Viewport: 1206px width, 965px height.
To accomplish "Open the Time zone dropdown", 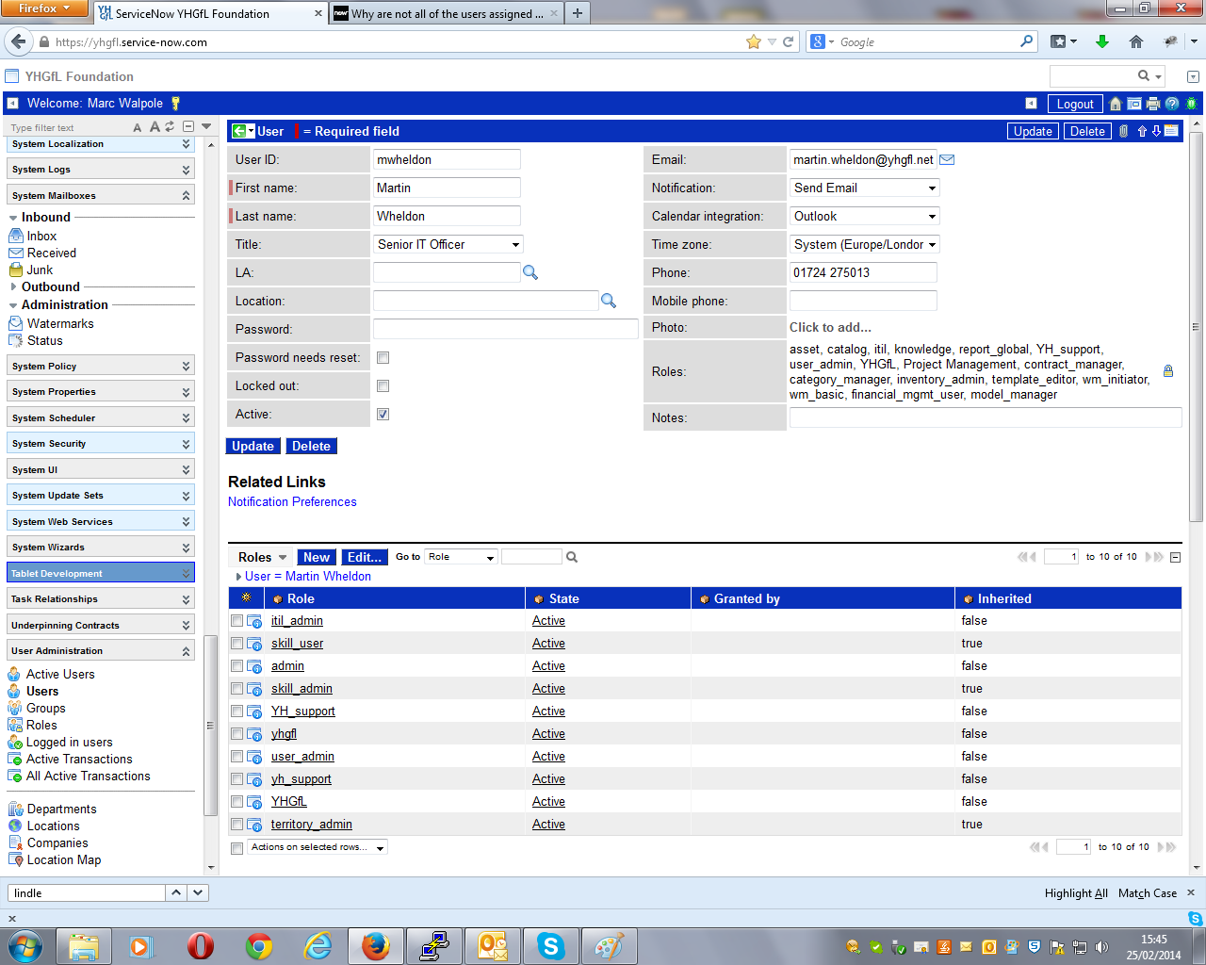I will click(864, 244).
